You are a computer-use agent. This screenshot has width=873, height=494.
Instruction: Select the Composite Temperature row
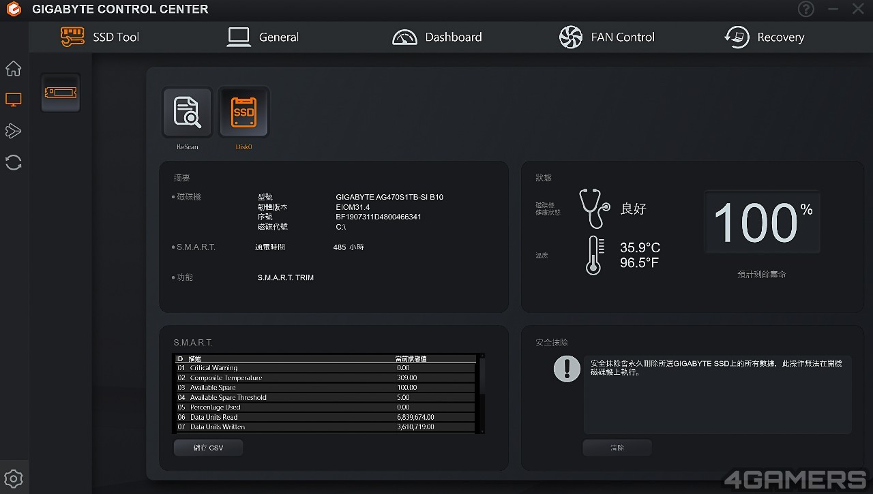(325, 377)
